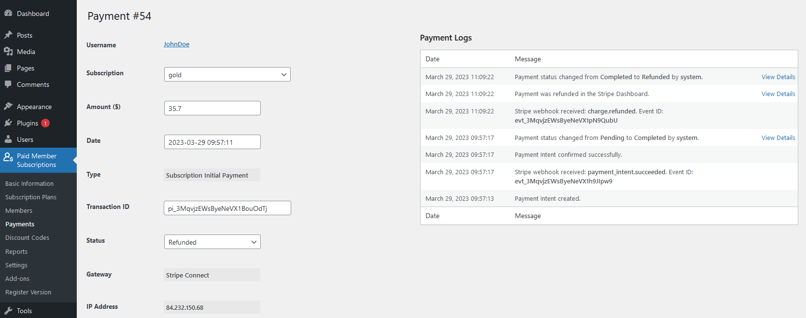Open the Users menu item
The height and width of the screenshot is (318, 806).
(x=25, y=139)
